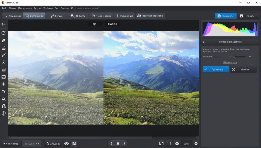Toggle the before/after split view button
Viewport: 261px width, 148px height.
[74, 143]
